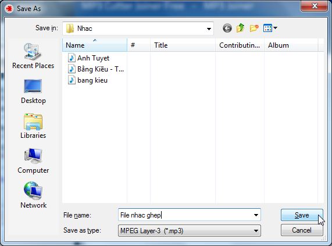Click the Save button
Viewport: 332px width, 246px height.
click(x=302, y=215)
